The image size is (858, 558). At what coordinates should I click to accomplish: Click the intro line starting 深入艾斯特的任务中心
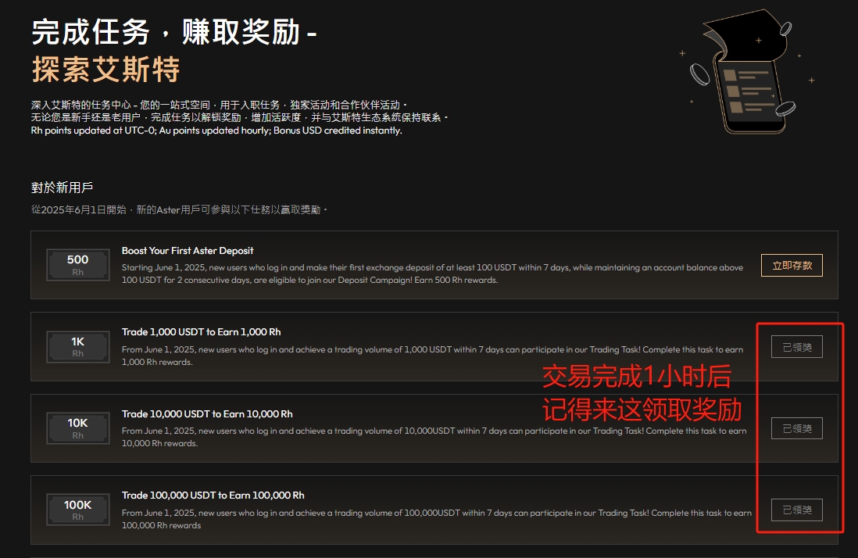point(219,105)
